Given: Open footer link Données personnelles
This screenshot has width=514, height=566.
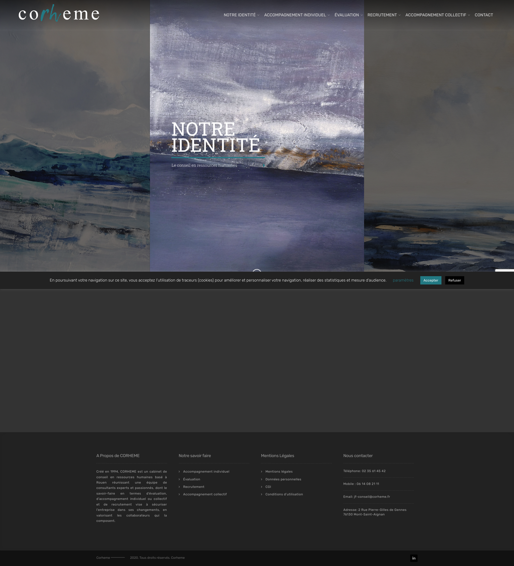Looking at the screenshot, I should pos(283,479).
